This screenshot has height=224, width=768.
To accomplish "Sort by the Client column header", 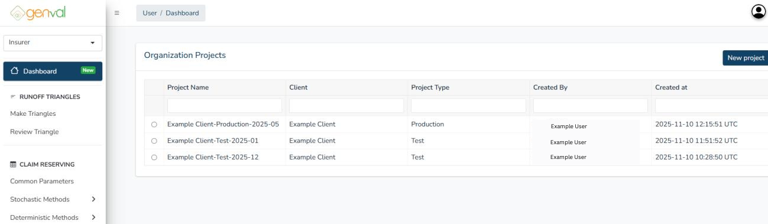I will pos(298,87).
